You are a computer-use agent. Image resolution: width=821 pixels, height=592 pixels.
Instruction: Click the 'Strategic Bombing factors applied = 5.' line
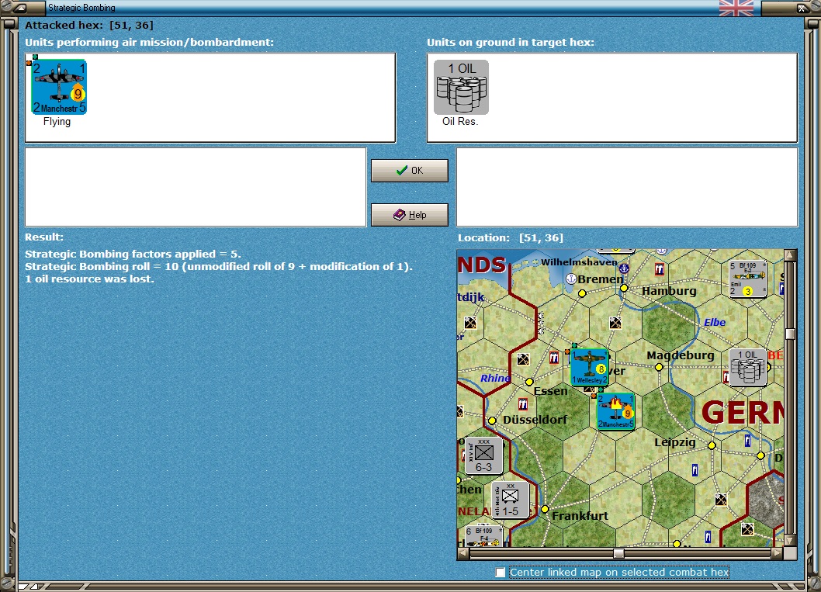(133, 254)
